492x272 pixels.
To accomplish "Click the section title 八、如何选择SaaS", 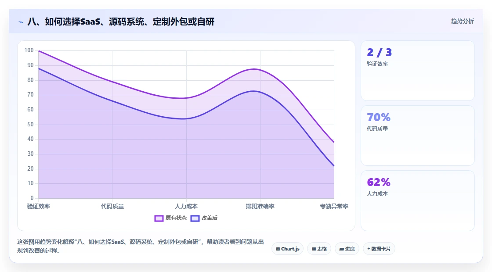I will (121, 21).
